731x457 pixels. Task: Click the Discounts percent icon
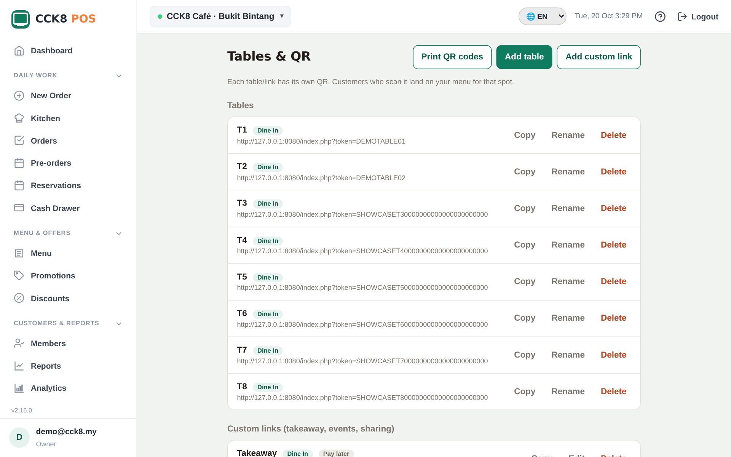coord(19,298)
